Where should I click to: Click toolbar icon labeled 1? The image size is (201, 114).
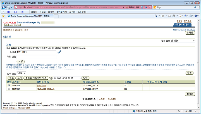point(9,12)
